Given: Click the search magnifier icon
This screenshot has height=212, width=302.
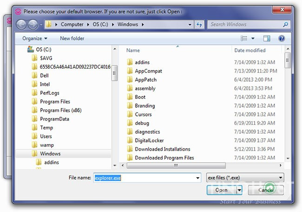Looking at the screenshot, I should click(x=285, y=25).
